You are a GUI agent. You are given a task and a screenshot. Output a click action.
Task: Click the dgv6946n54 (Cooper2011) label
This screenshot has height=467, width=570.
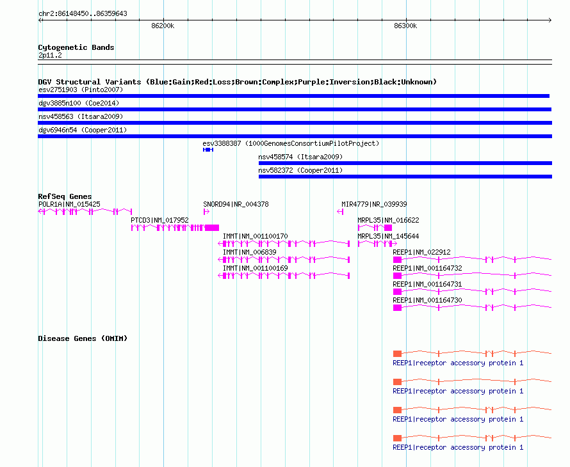pyautogui.click(x=83, y=130)
